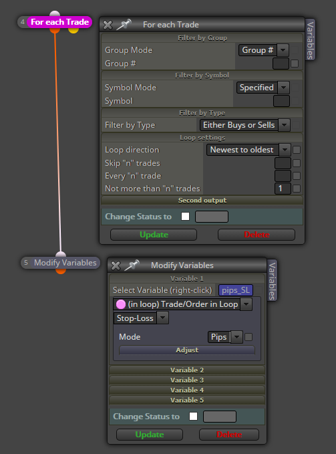Open the Symbol Mode dropdown
This screenshot has width=336, height=454.
[x=284, y=88]
